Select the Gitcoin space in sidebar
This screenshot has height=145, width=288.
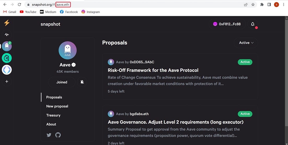point(7,58)
